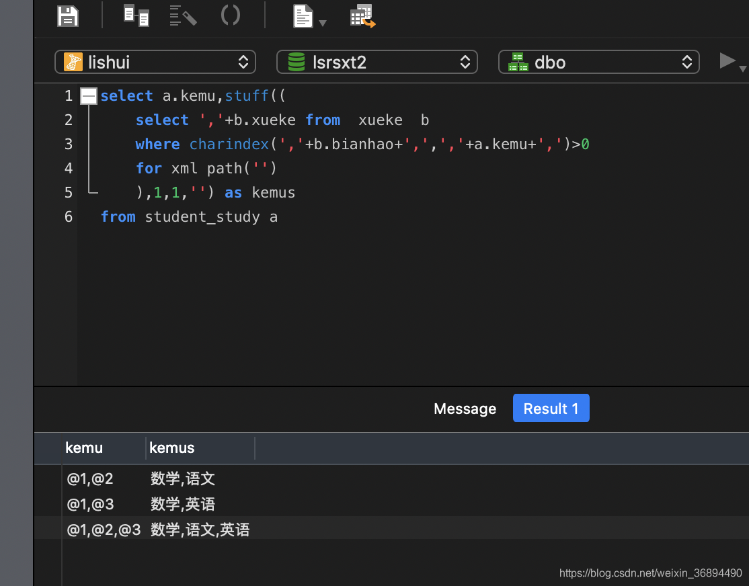
Task: Click 'student_study' table name on line 6
Action: tap(202, 217)
